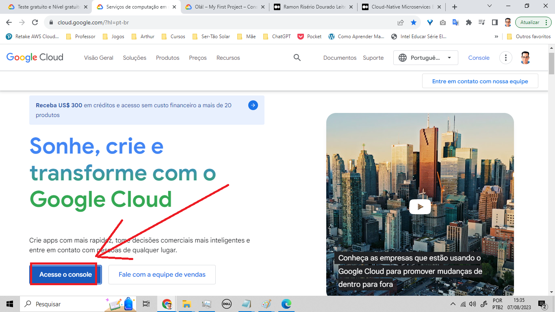Open the Dell app on the taskbar
Viewport: 555px width, 312px height.
(226, 304)
